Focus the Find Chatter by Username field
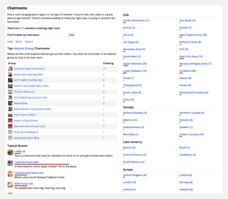The image size is (228, 199). coord(53,35)
